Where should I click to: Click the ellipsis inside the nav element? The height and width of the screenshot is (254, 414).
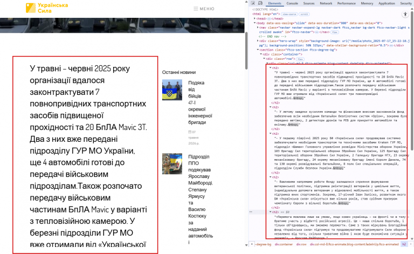pos(317,32)
